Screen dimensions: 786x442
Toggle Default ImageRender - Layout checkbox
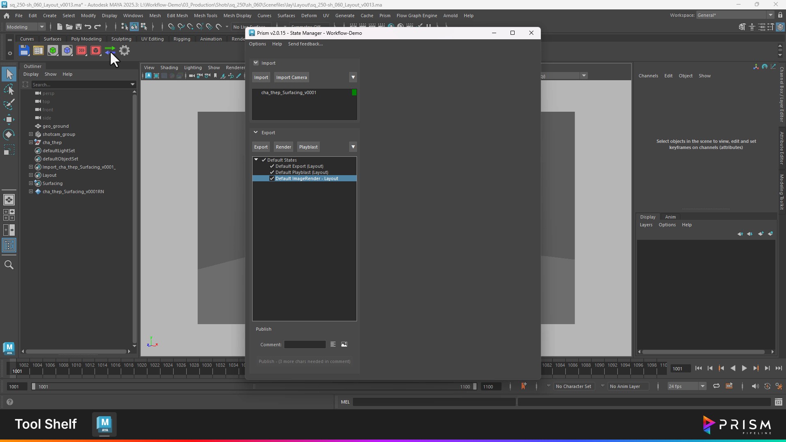(x=272, y=178)
